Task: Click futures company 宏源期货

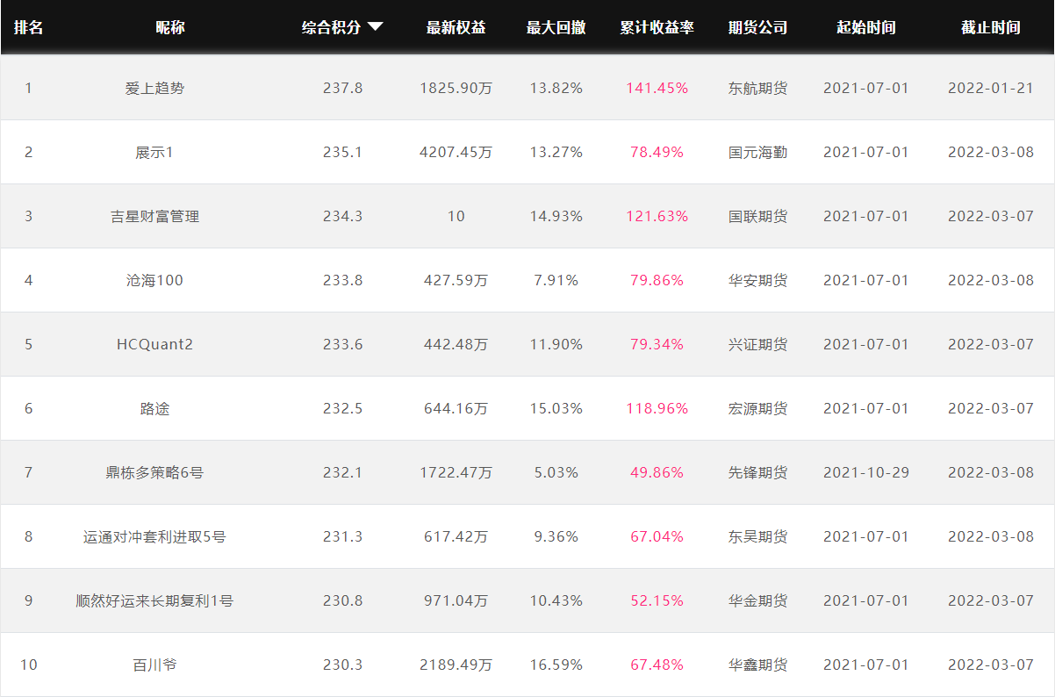Action: click(758, 408)
